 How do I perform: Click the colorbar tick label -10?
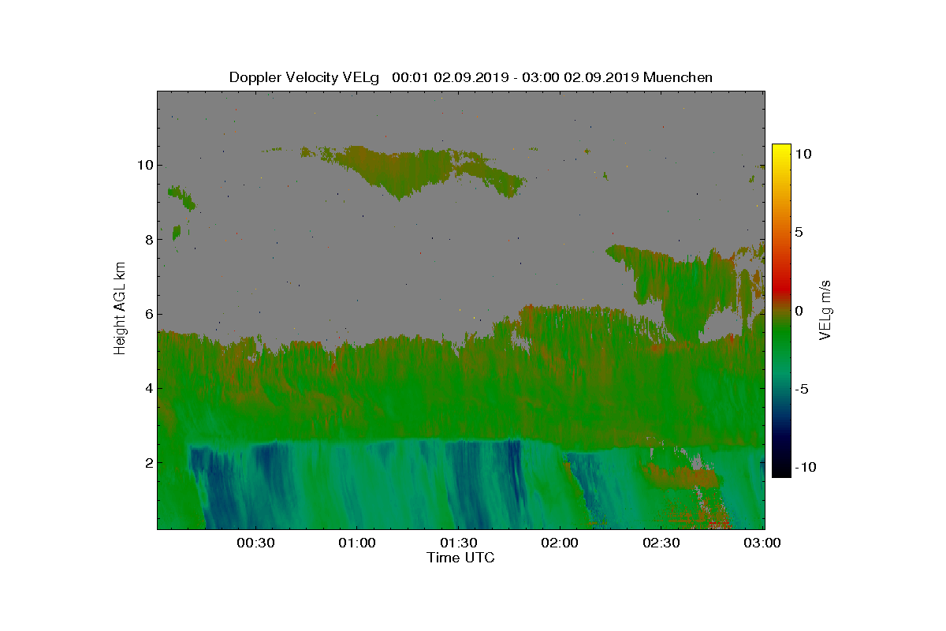[805, 467]
